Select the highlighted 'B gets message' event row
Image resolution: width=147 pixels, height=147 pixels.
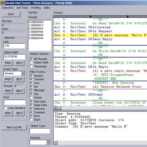(x=100, y=35)
